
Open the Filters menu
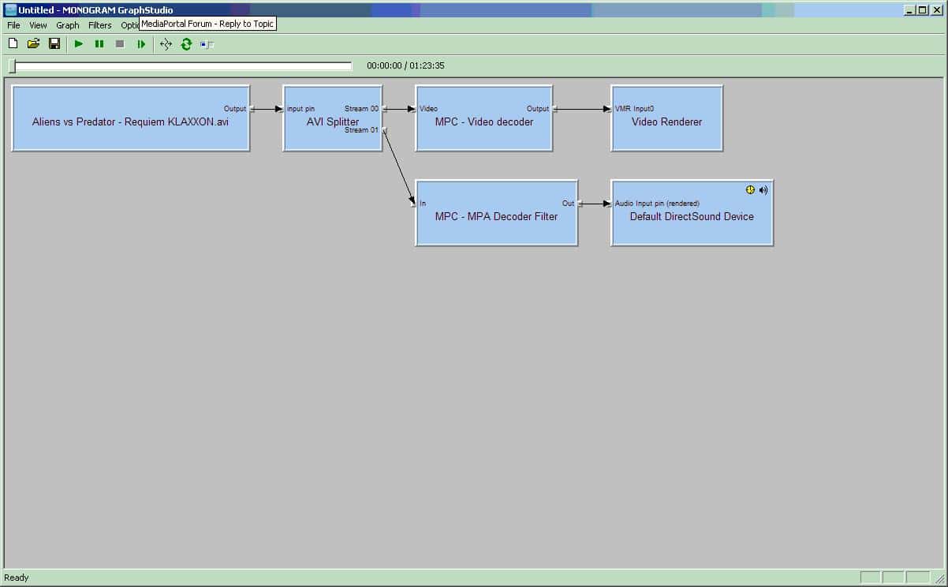click(100, 25)
